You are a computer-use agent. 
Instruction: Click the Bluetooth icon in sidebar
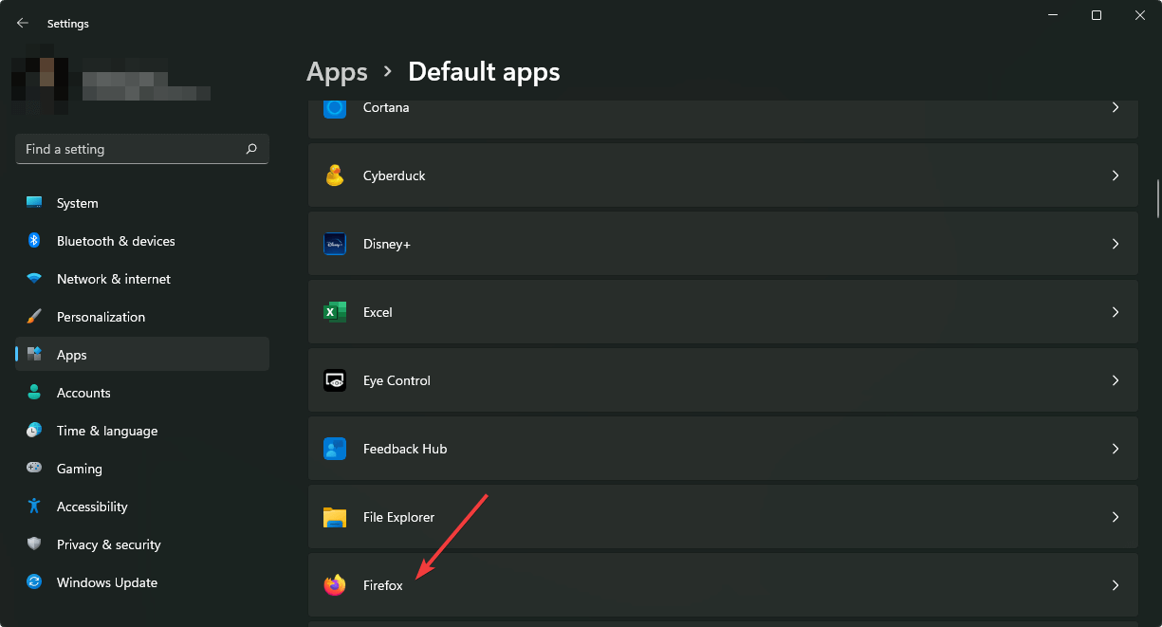[x=34, y=241]
